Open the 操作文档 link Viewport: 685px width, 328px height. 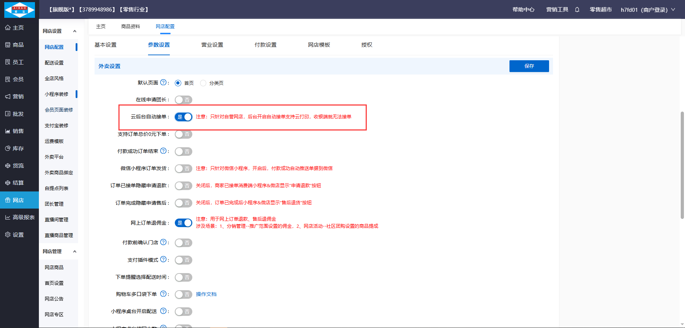[x=206, y=294]
